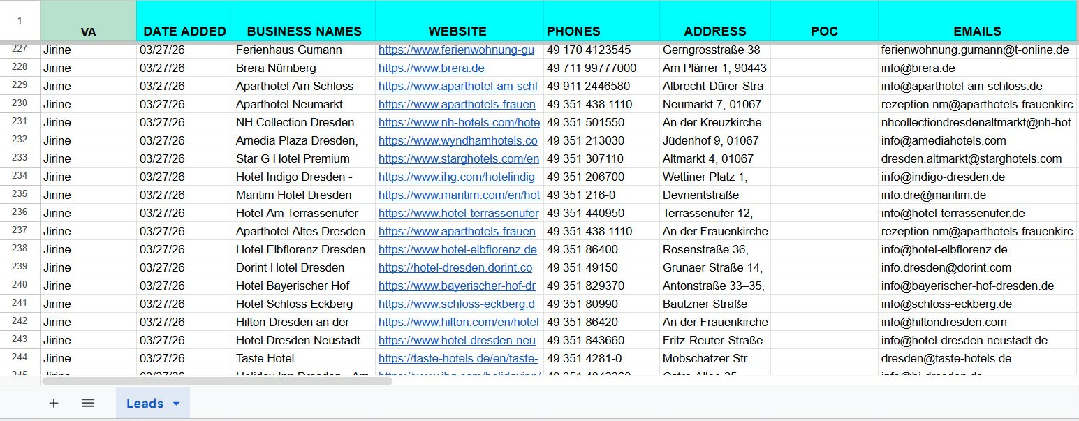The width and height of the screenshot is (1079, 421).
Task: Select the NH Collection Dresden cell
Action: pyautogui.click(x=304, y=122)
